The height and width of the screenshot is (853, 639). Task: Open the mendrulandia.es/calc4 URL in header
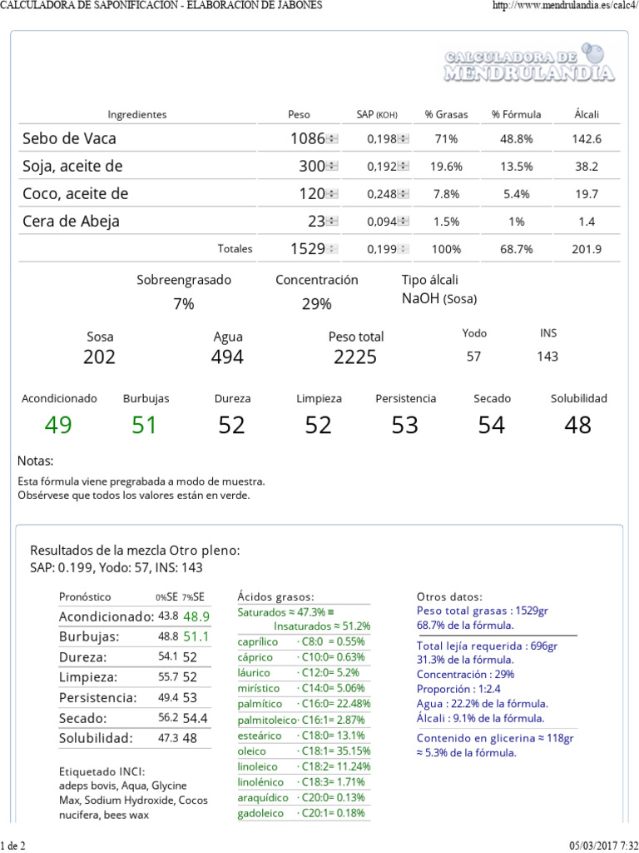pos(566,6)
